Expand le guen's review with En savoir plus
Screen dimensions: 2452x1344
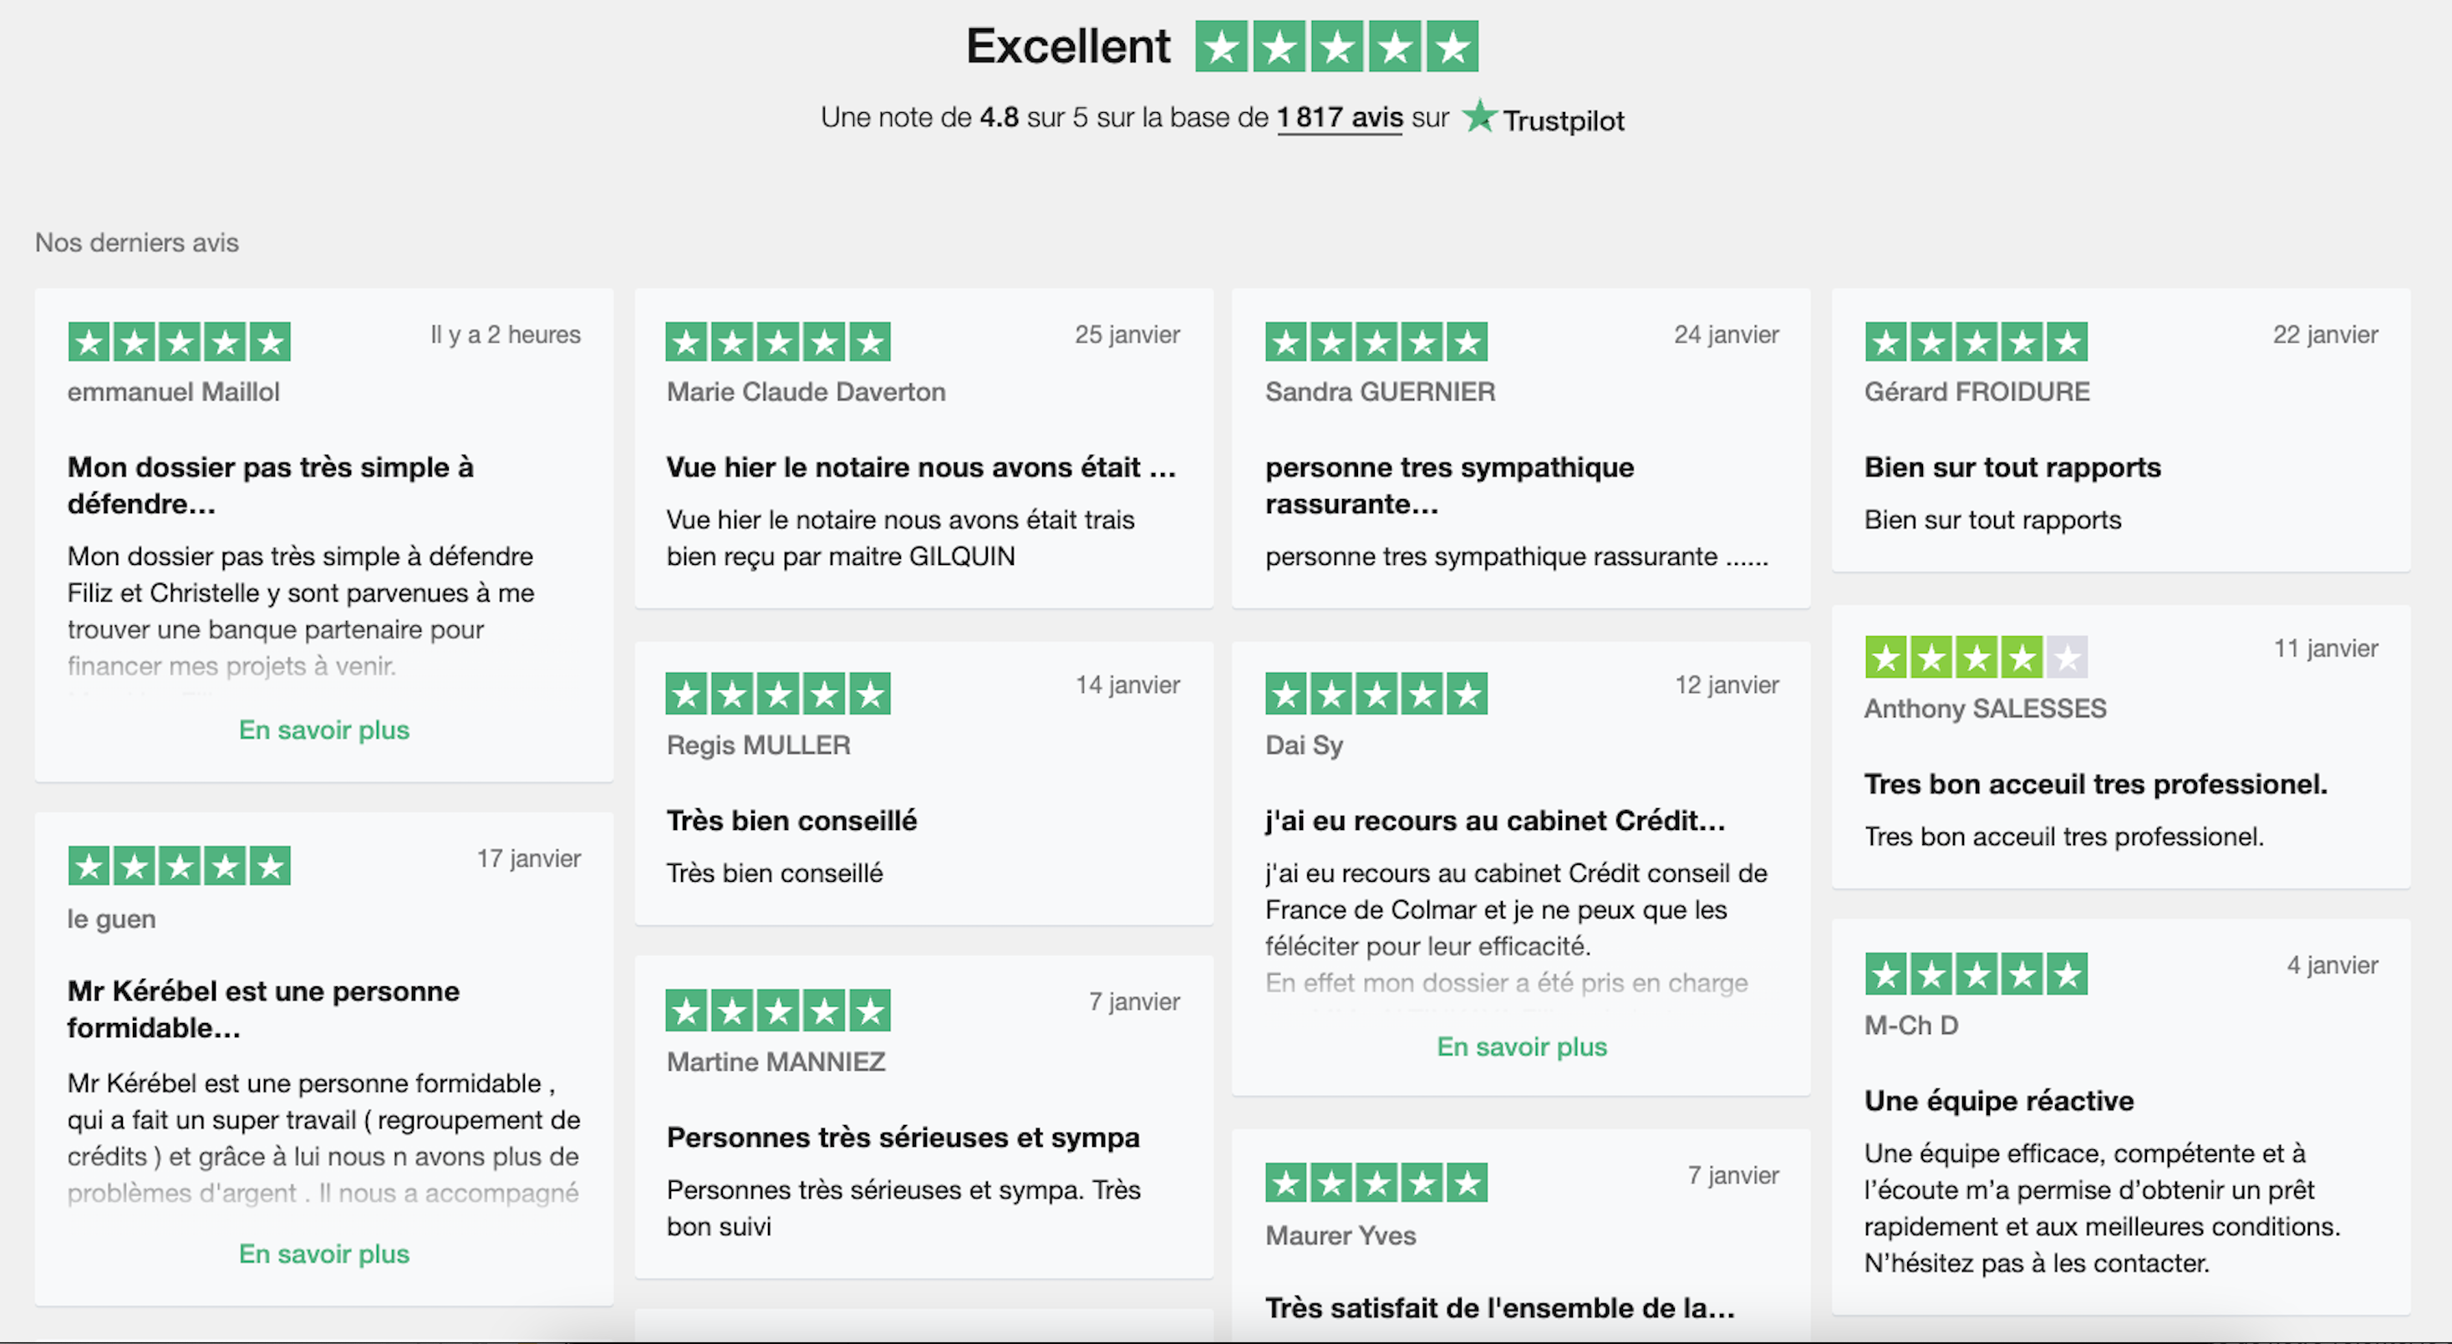(323, 1254)
